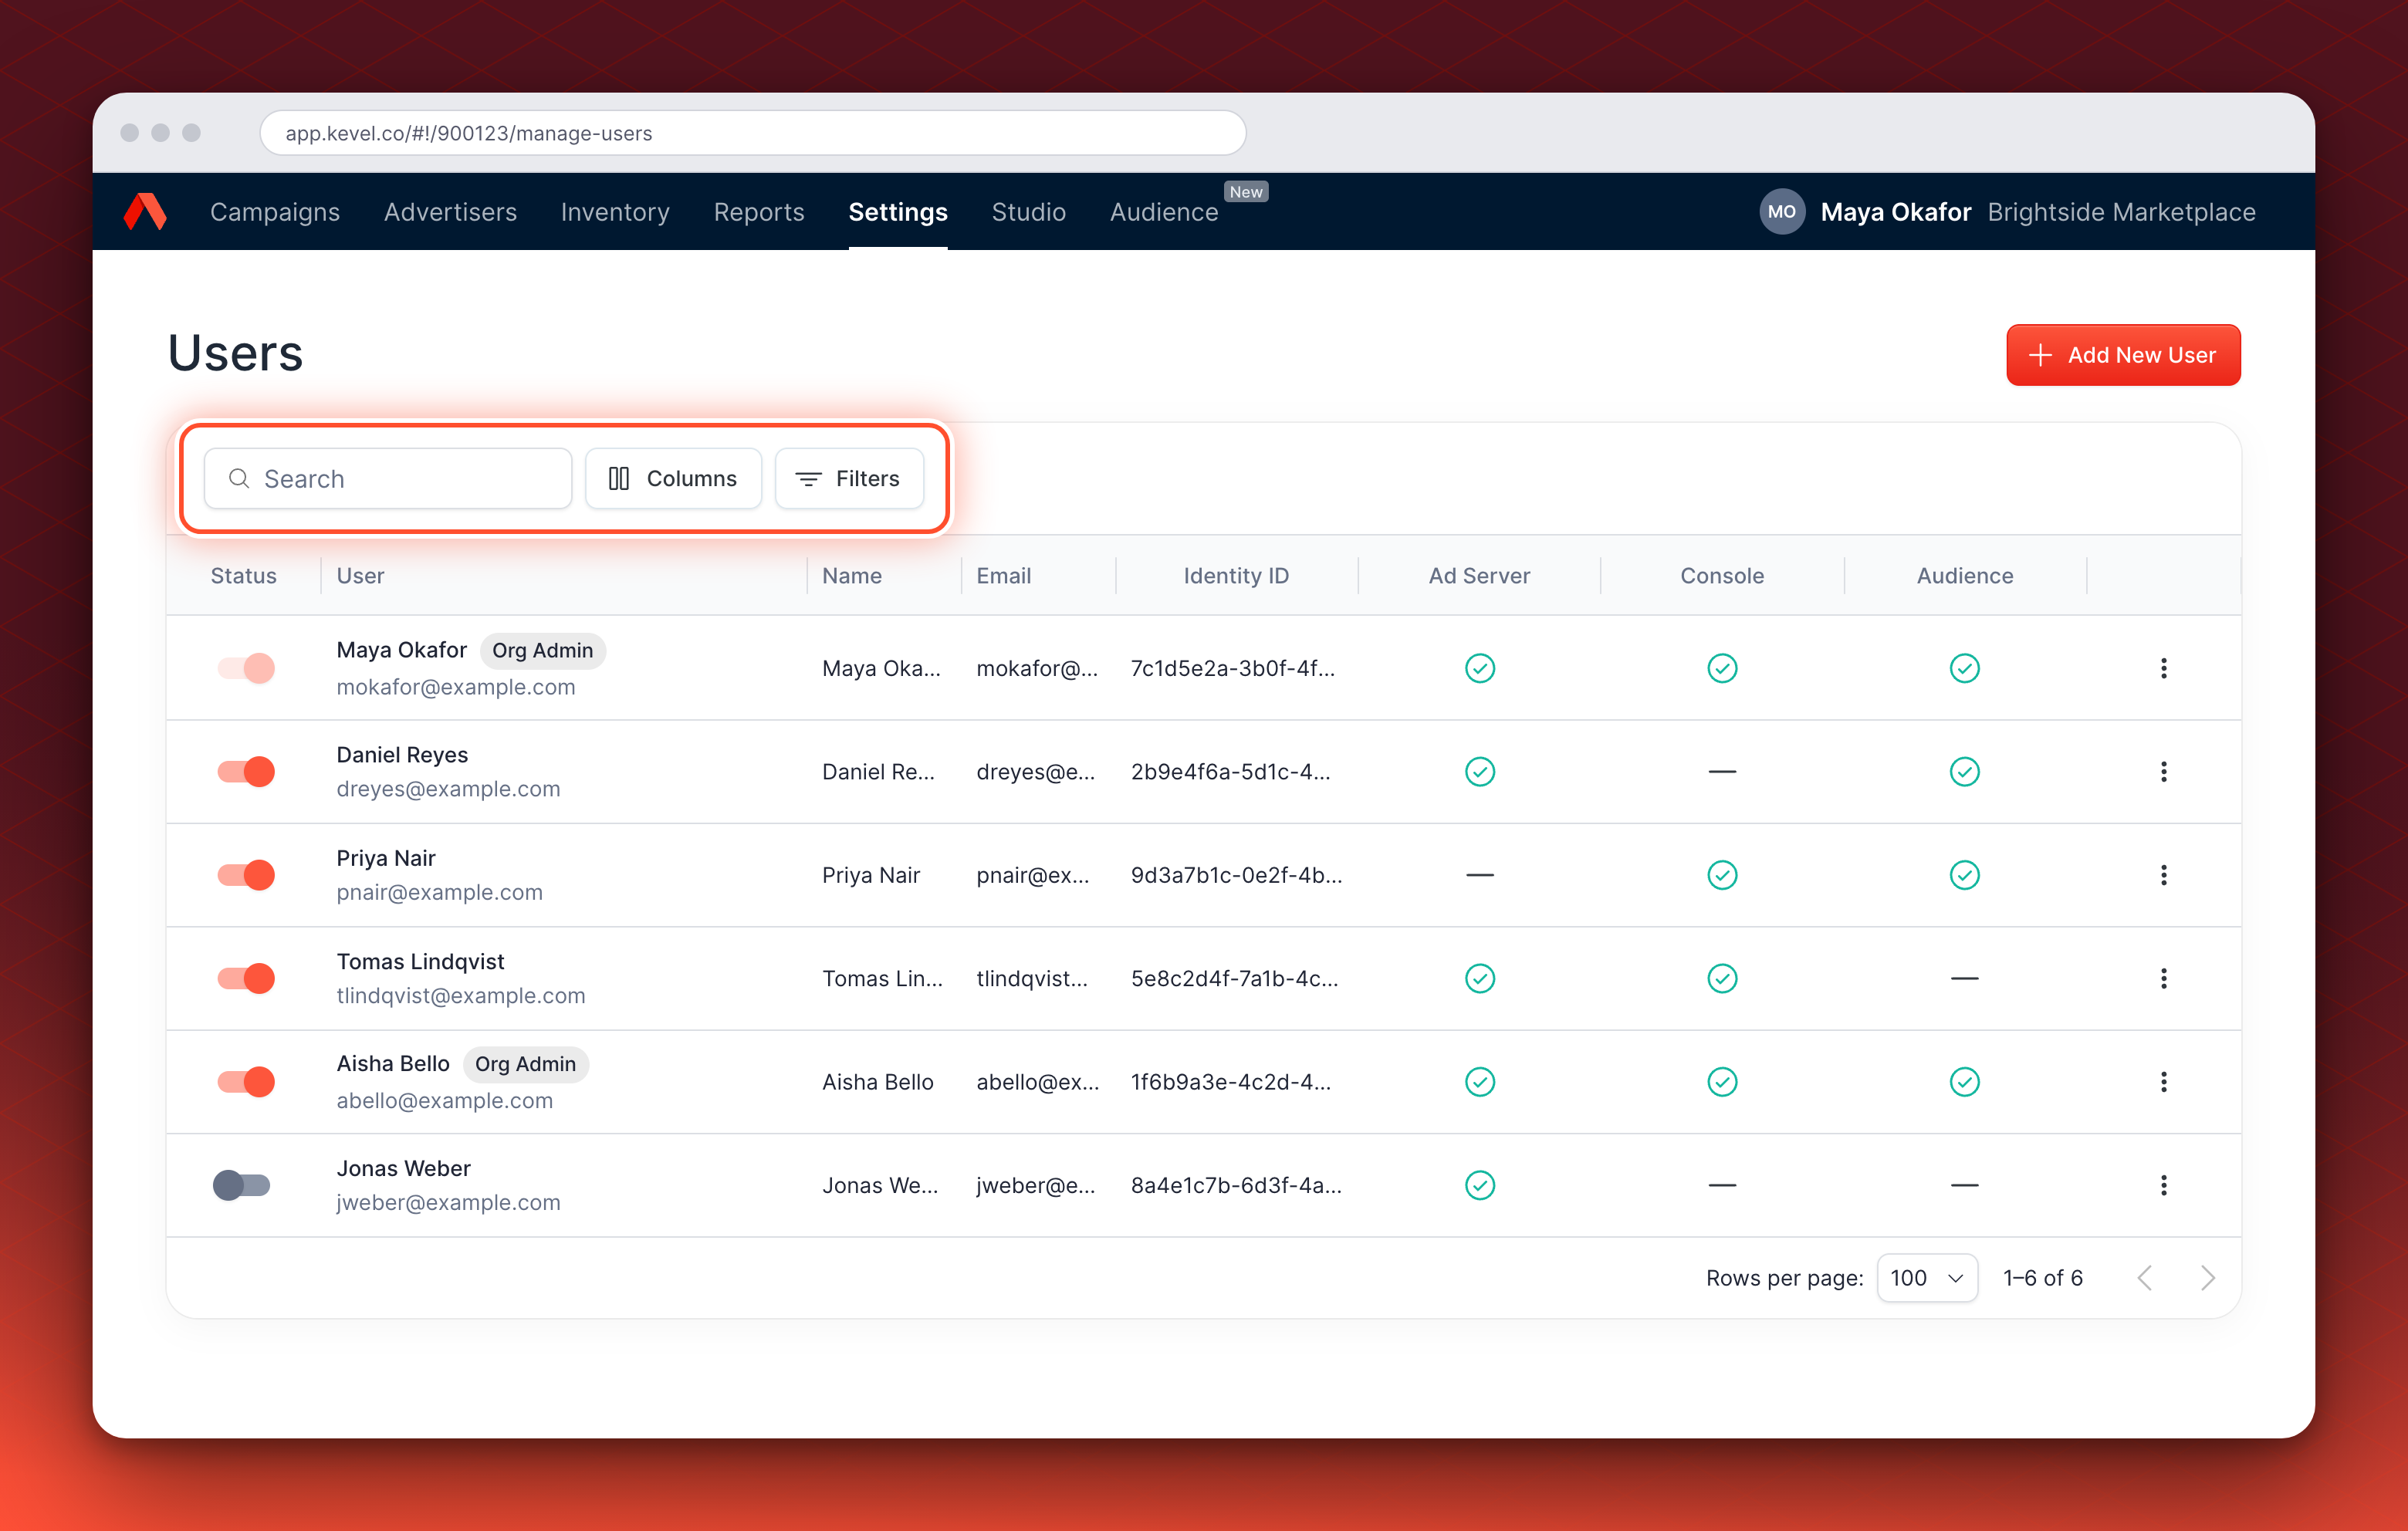Open Maya Okafor's MO avatar
The height and width of the screenshot is (1531, 2408).
tap(1781, 212)
